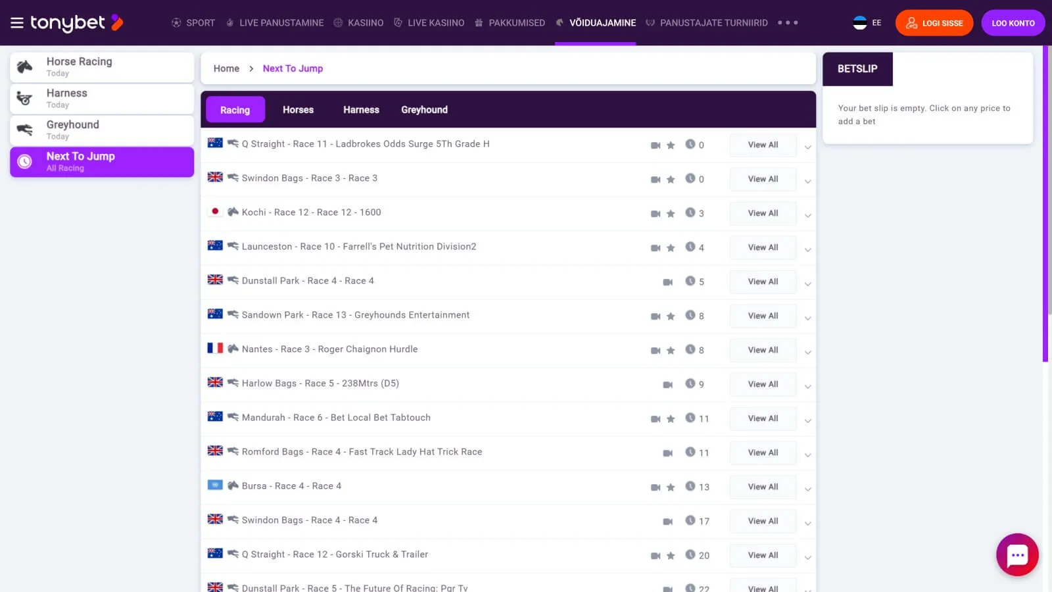The width and height of the screenshot is (1052, 592).
Task: Click the Horse Racing sidebar horse icon
Action: pyautogui.click(x=25, y=66)
